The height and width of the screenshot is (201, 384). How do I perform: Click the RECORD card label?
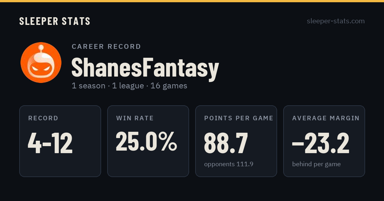point(43,118)
